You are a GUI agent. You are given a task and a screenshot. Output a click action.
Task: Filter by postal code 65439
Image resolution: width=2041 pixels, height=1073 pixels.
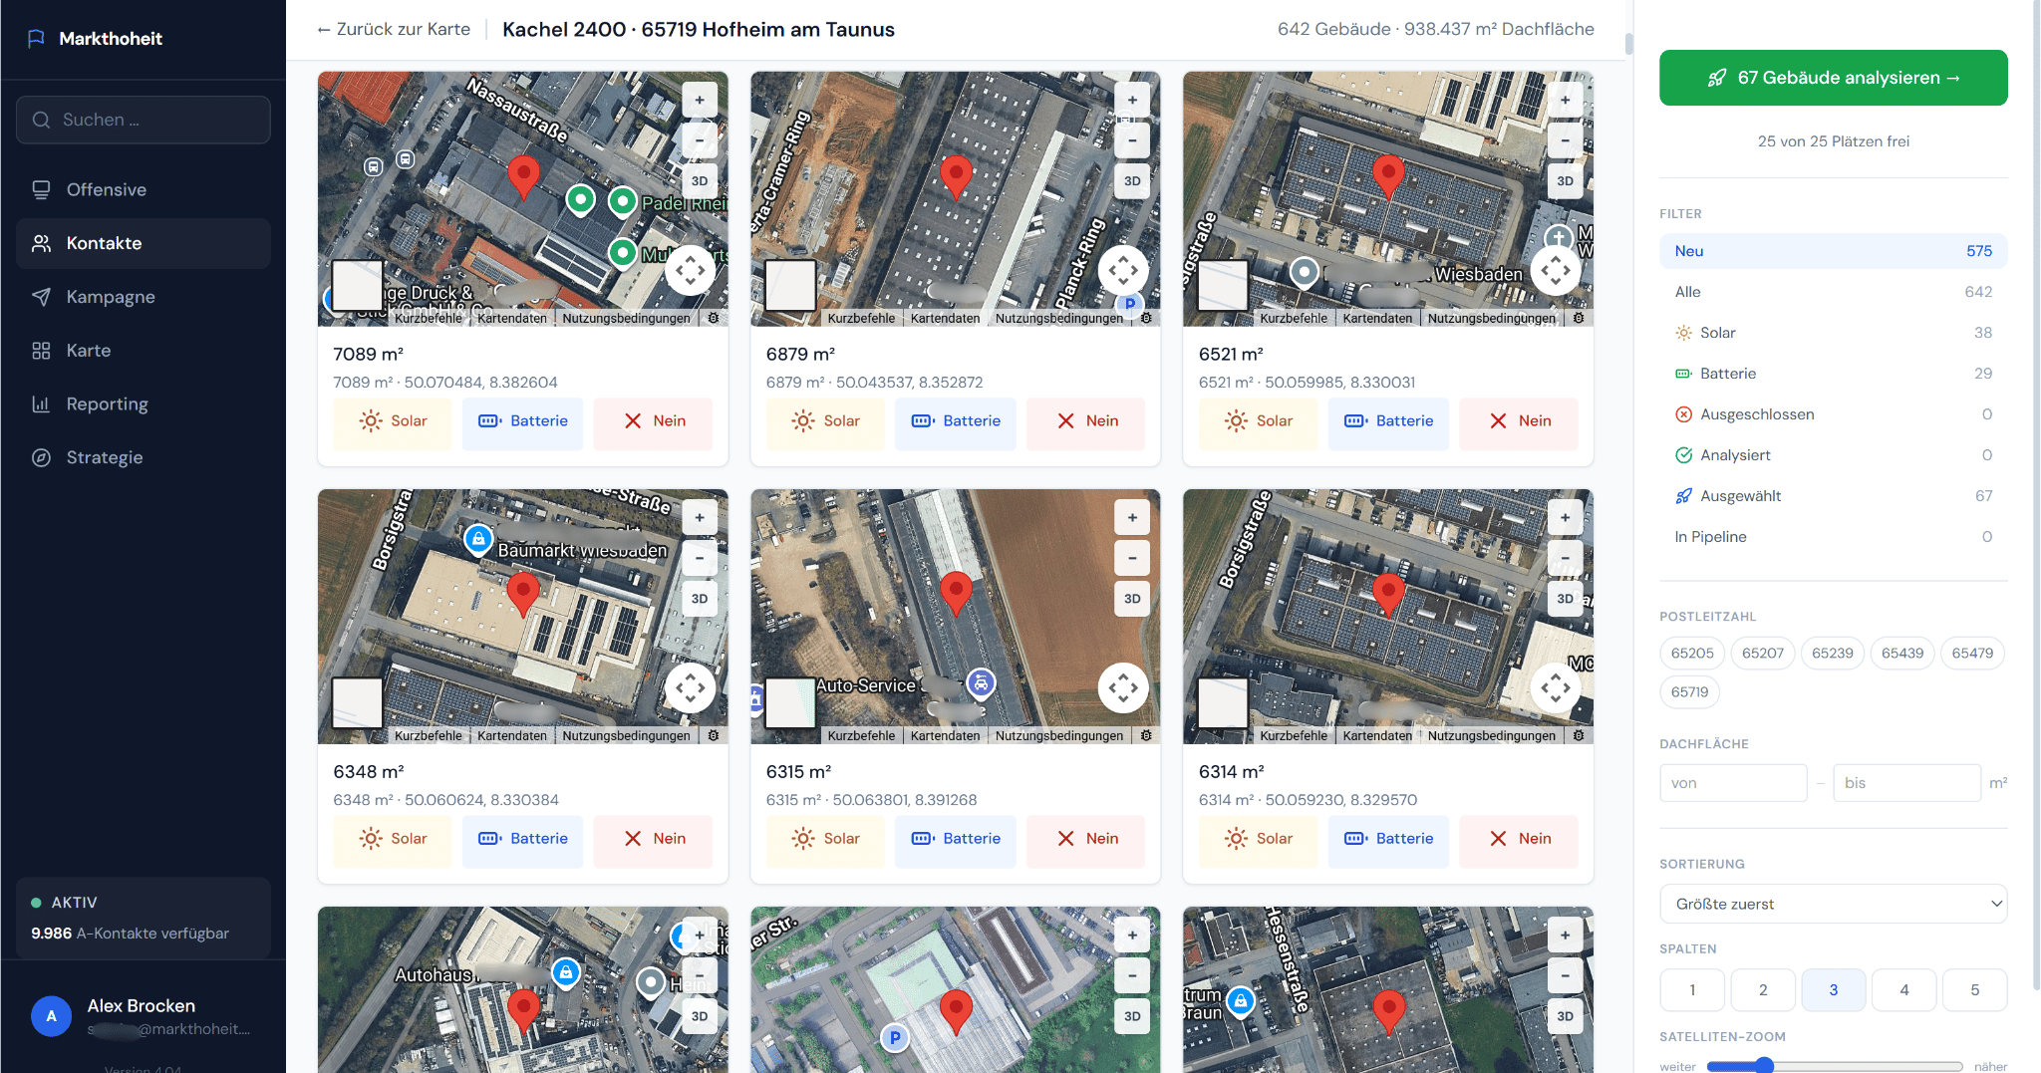coord(1901,654)
